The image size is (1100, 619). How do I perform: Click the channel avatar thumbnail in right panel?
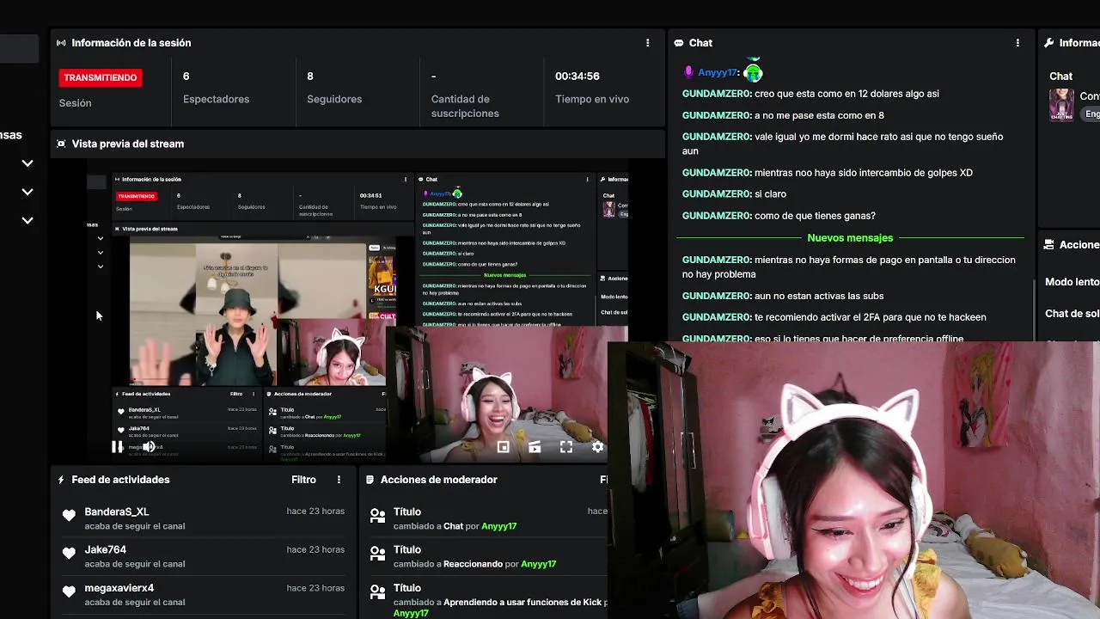pyautogui.click(x=1061, y=105)
